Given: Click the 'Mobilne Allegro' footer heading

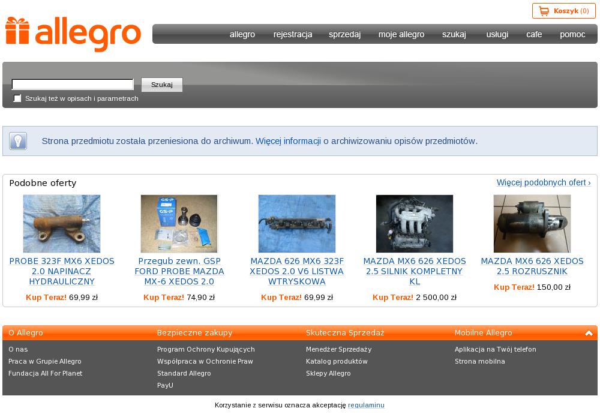Looking at the screenshot, I should [x=483, y=333].
